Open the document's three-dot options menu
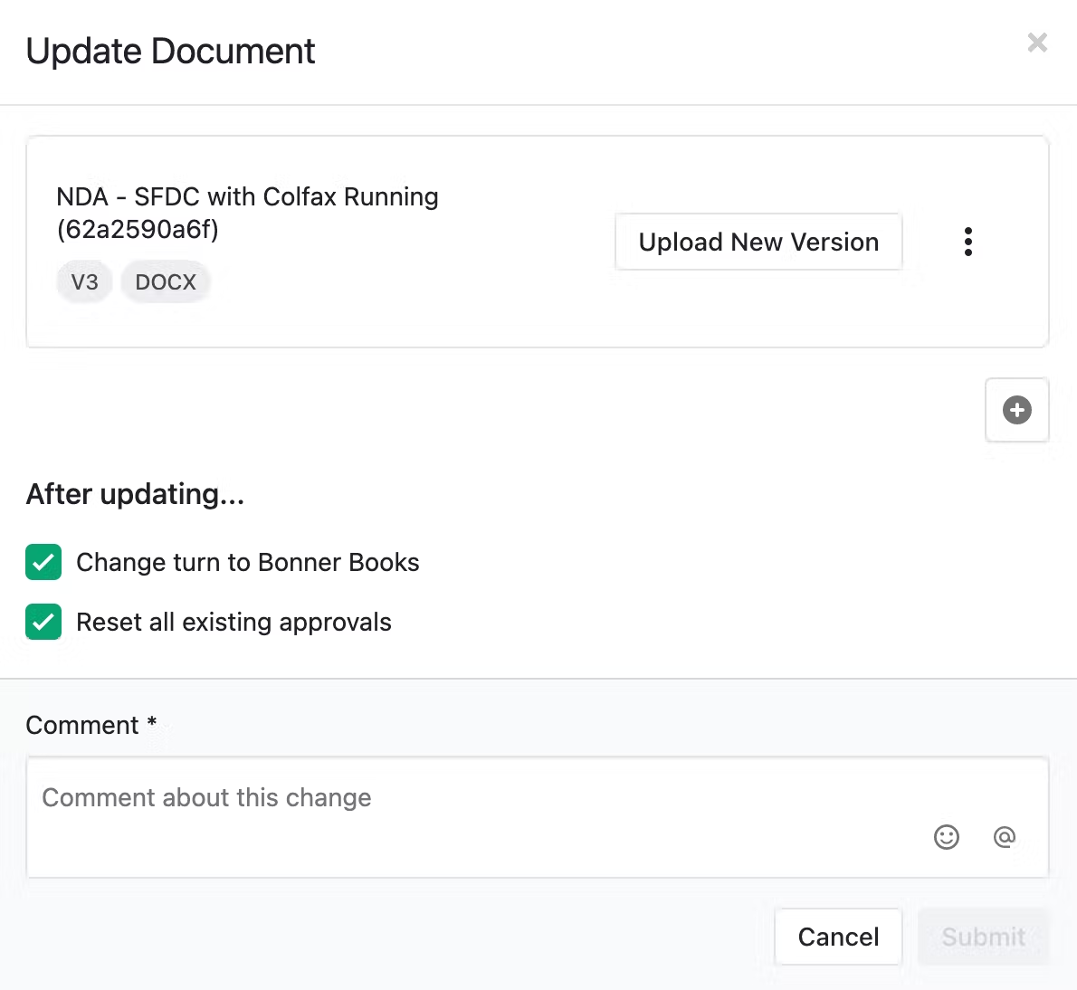 pos(967,242)
